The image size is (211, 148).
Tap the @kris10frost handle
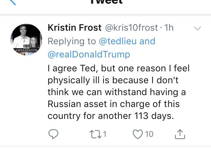[x=126, y=28]
